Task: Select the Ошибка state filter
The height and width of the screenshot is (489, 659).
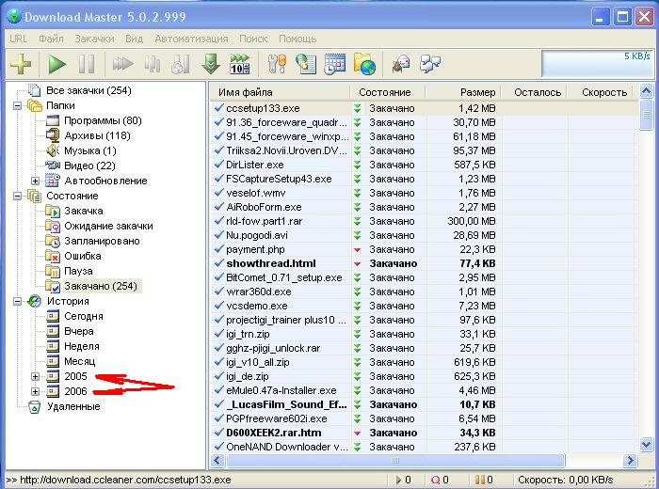Action: click(83, 257)
